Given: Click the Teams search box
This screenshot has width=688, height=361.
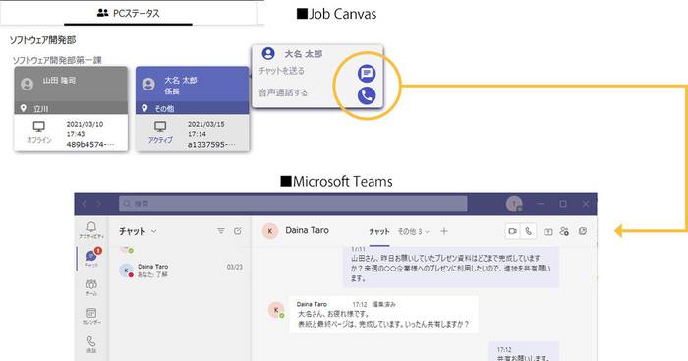Looking at the screenshot, I should [293, 204].
